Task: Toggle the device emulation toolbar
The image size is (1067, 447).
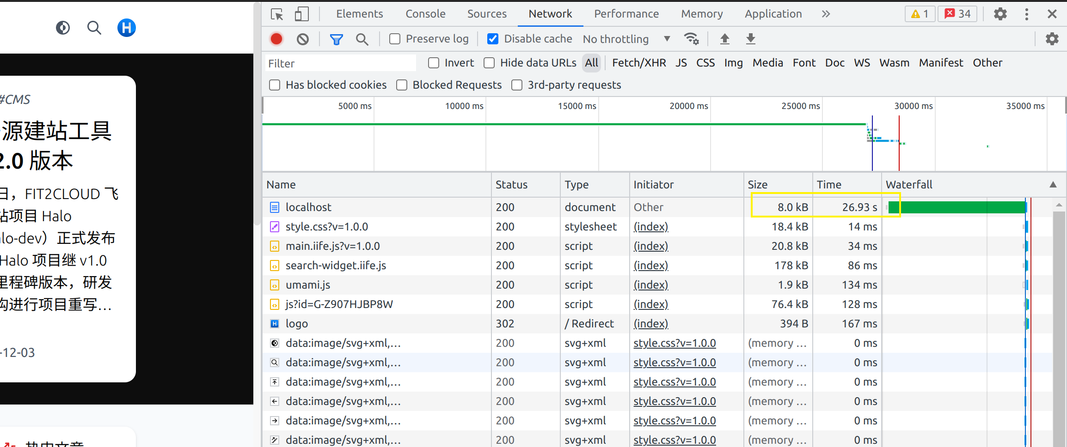Action: coord(301,14)
